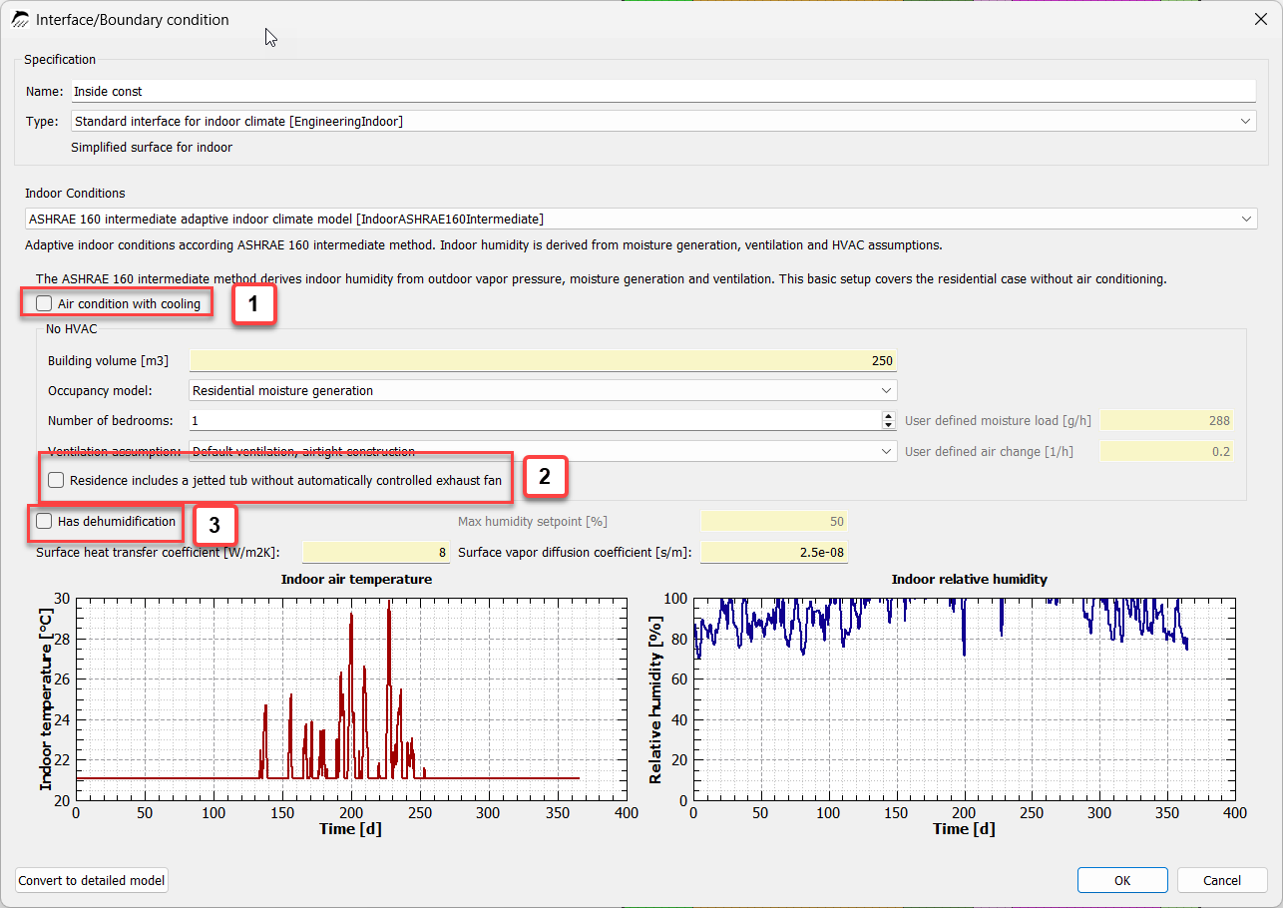1283x908 pixels.
Task: Click the Building volume value field
Action: [543, 360]
